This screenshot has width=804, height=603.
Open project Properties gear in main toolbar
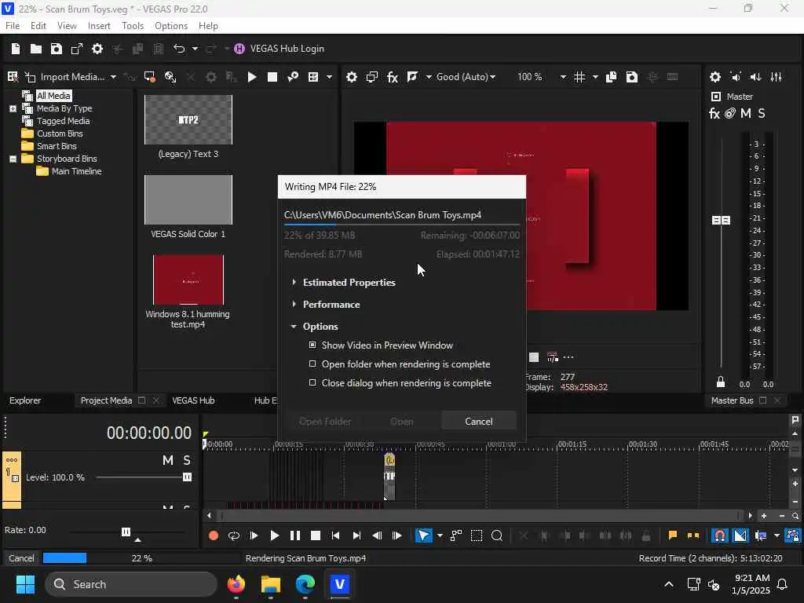pos(97,49)
